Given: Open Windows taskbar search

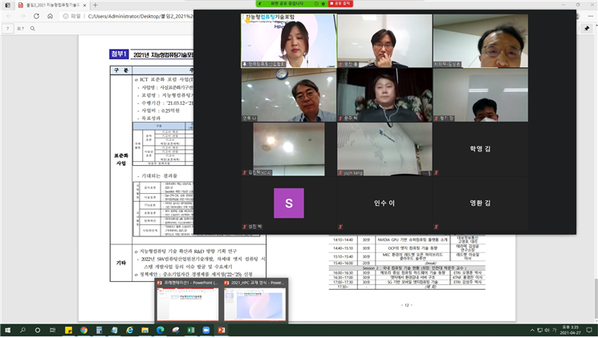Looking at the screenshot, I should pyautogui.click(x=22, y=330).
